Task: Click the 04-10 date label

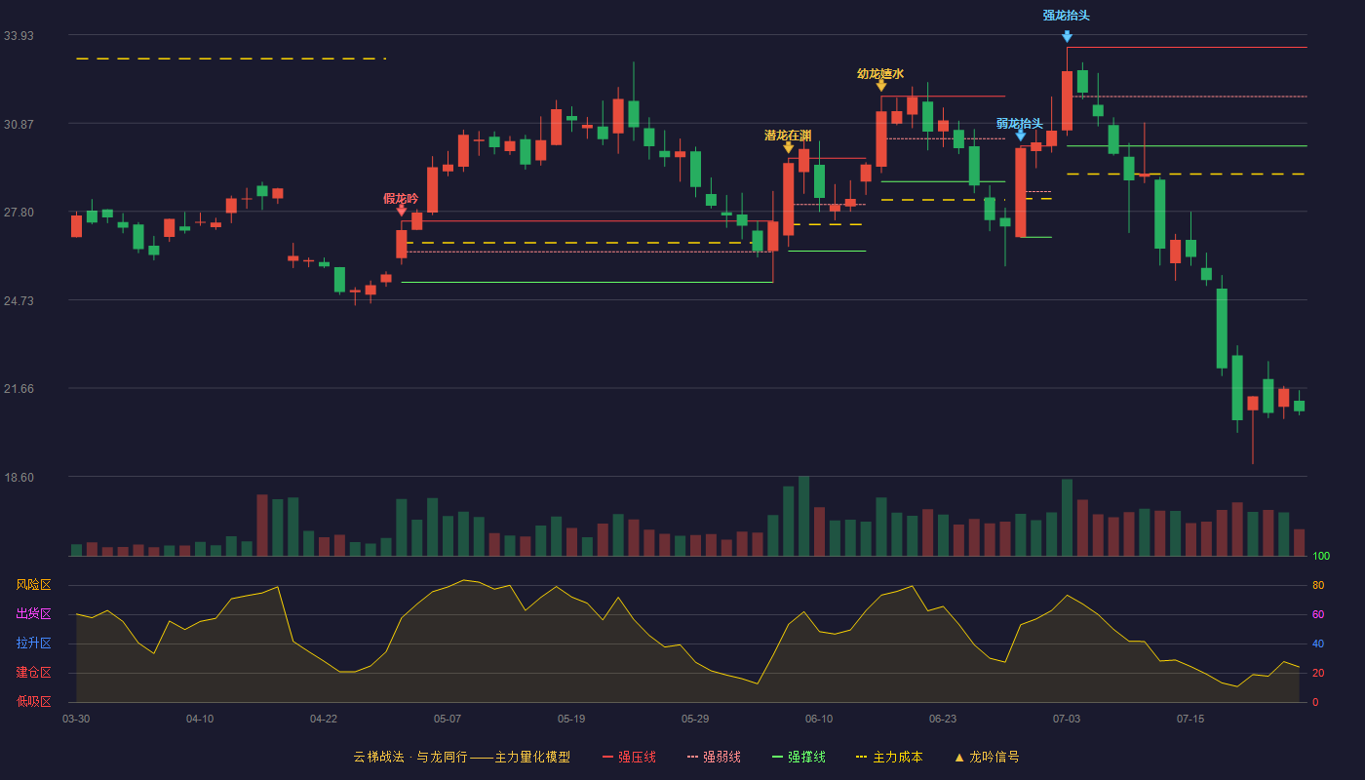Action: [200, 719]
